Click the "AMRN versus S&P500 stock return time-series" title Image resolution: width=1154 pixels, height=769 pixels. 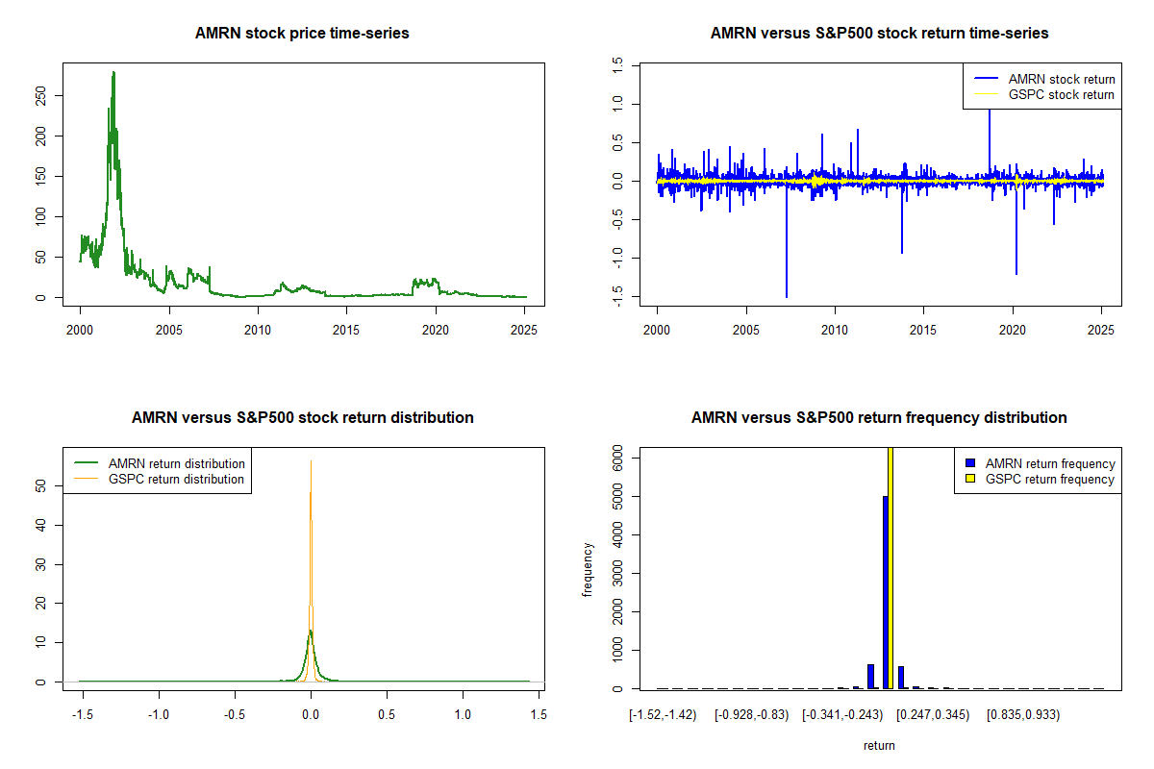click(879, 33)
